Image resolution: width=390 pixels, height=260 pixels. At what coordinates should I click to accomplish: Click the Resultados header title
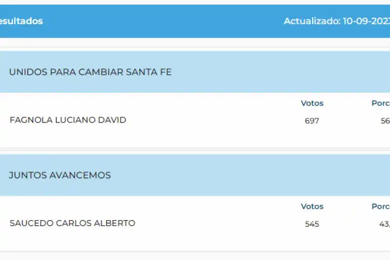point(21,21)
